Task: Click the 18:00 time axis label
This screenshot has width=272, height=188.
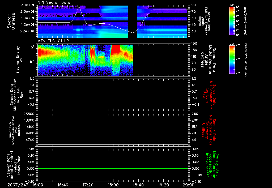Action: tap(113, 185)
